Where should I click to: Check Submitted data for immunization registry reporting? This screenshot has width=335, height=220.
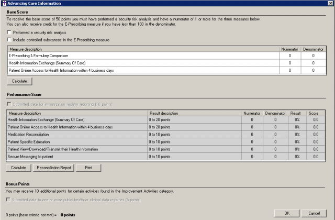pos(9,104)
